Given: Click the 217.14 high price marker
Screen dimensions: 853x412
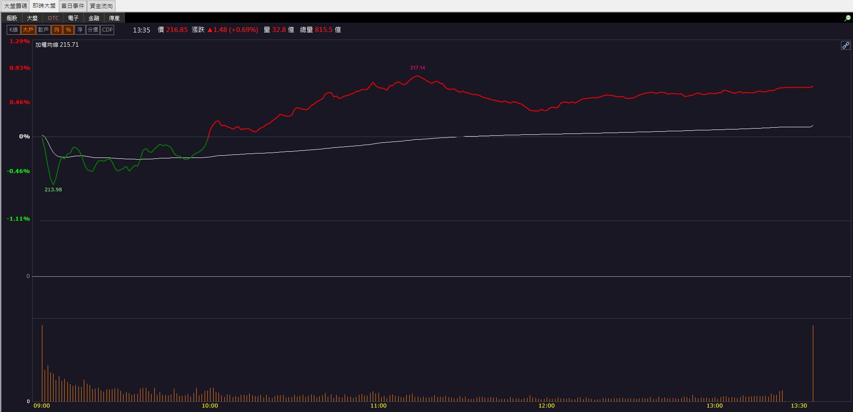Looking at the screenshot, I should click(x=417, y=68).
